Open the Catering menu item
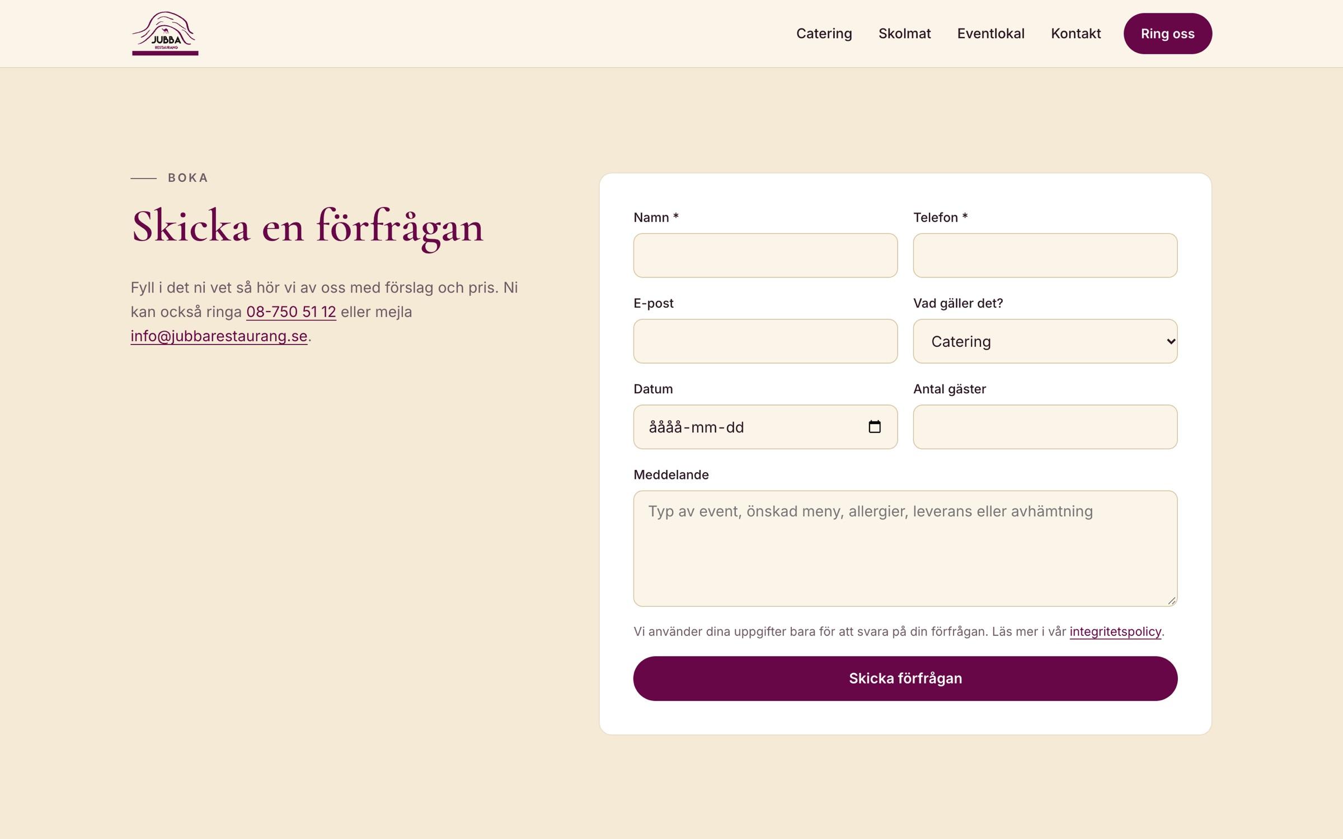 tap(824, 34)
